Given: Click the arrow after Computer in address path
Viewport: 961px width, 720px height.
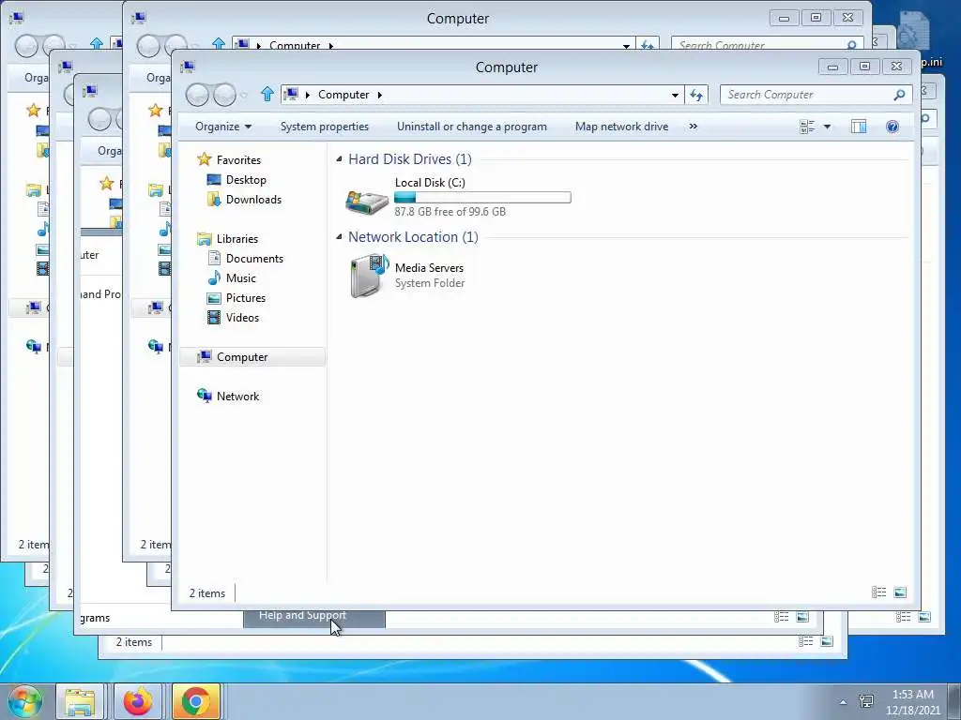Looking at the screenshot, I should (380, 95).
